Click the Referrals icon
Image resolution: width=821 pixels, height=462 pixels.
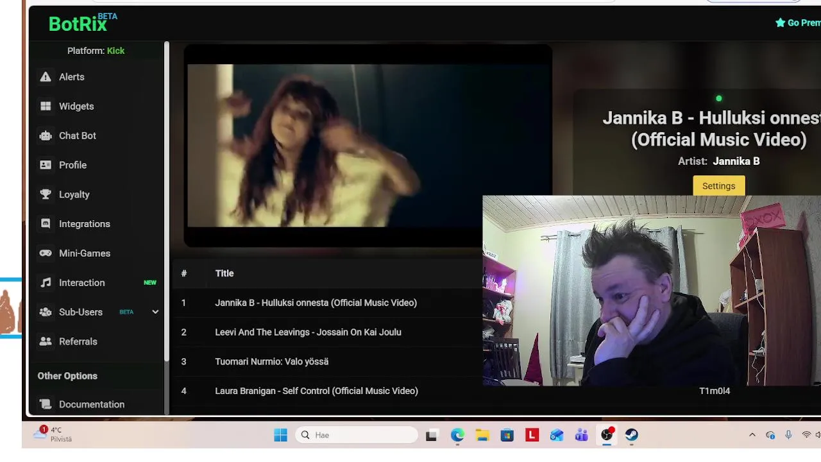coord(46,341)
